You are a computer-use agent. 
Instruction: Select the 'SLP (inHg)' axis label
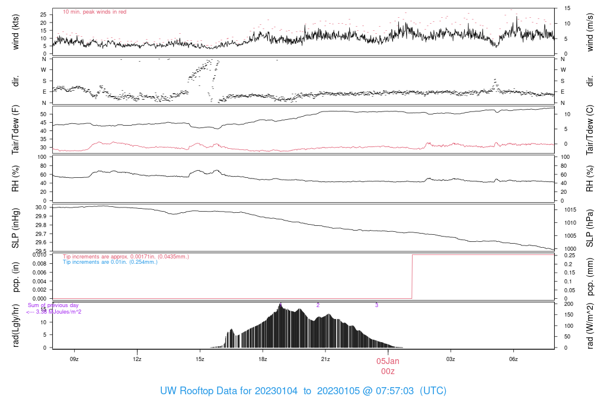pyautogui.click(x=15, y=228)
